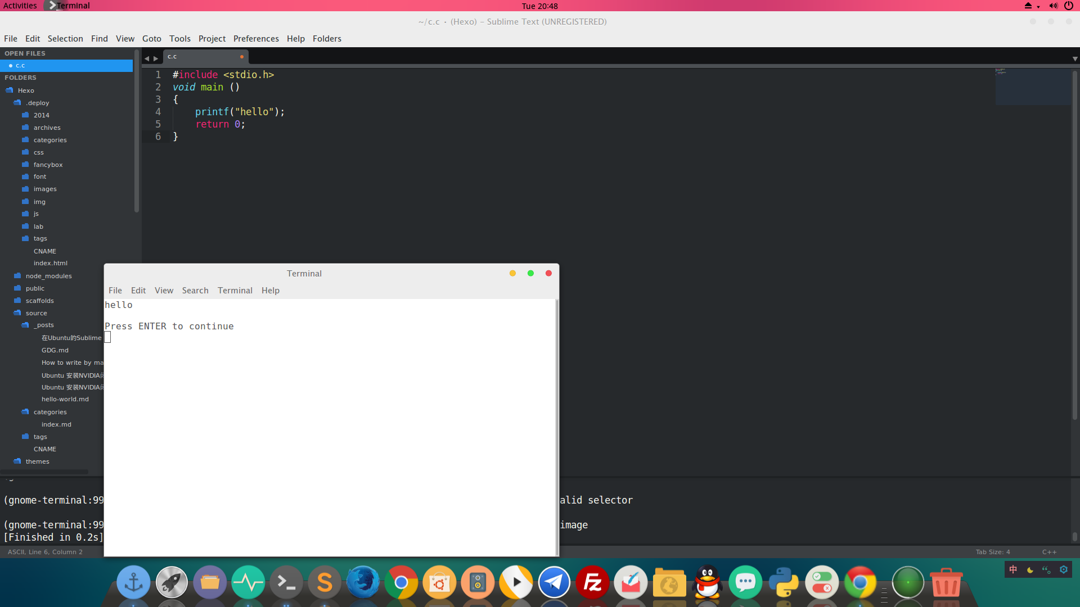The height and width of the screenshot is (607, 1080).
Task: Open the Terminal window's Search menu
Action: 195,291
